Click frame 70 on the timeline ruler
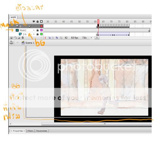The height and width of the screenshot is (142, 158). (x=111, y=21)
